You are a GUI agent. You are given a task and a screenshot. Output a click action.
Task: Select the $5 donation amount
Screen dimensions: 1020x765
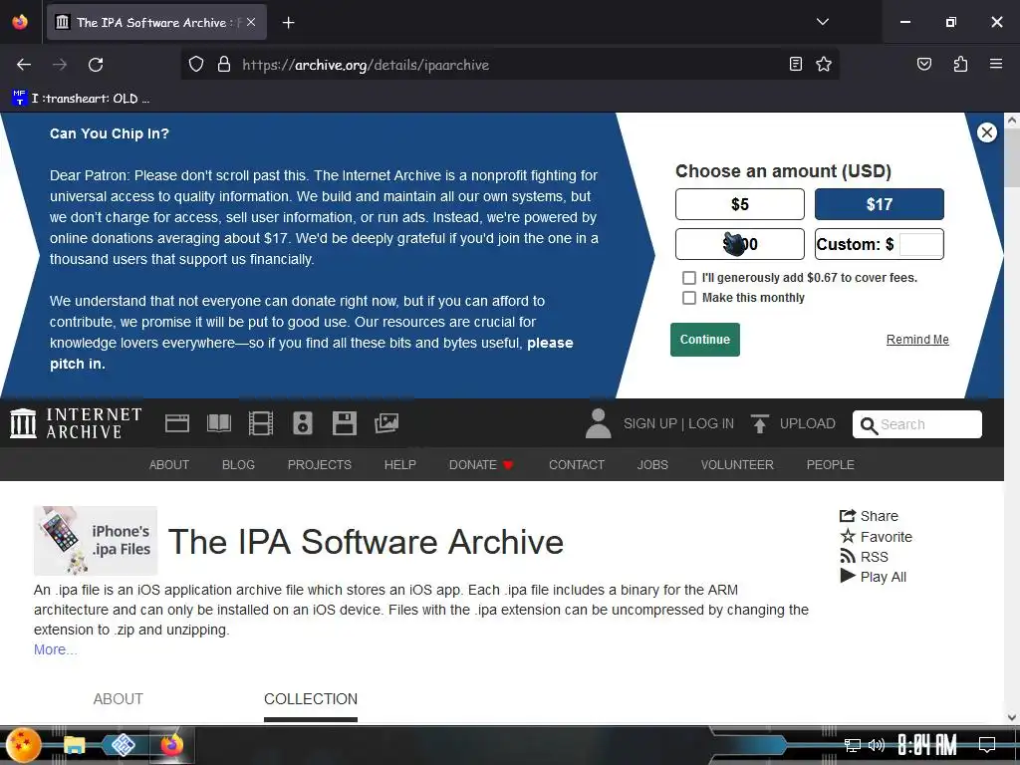(x=740, y=204)
